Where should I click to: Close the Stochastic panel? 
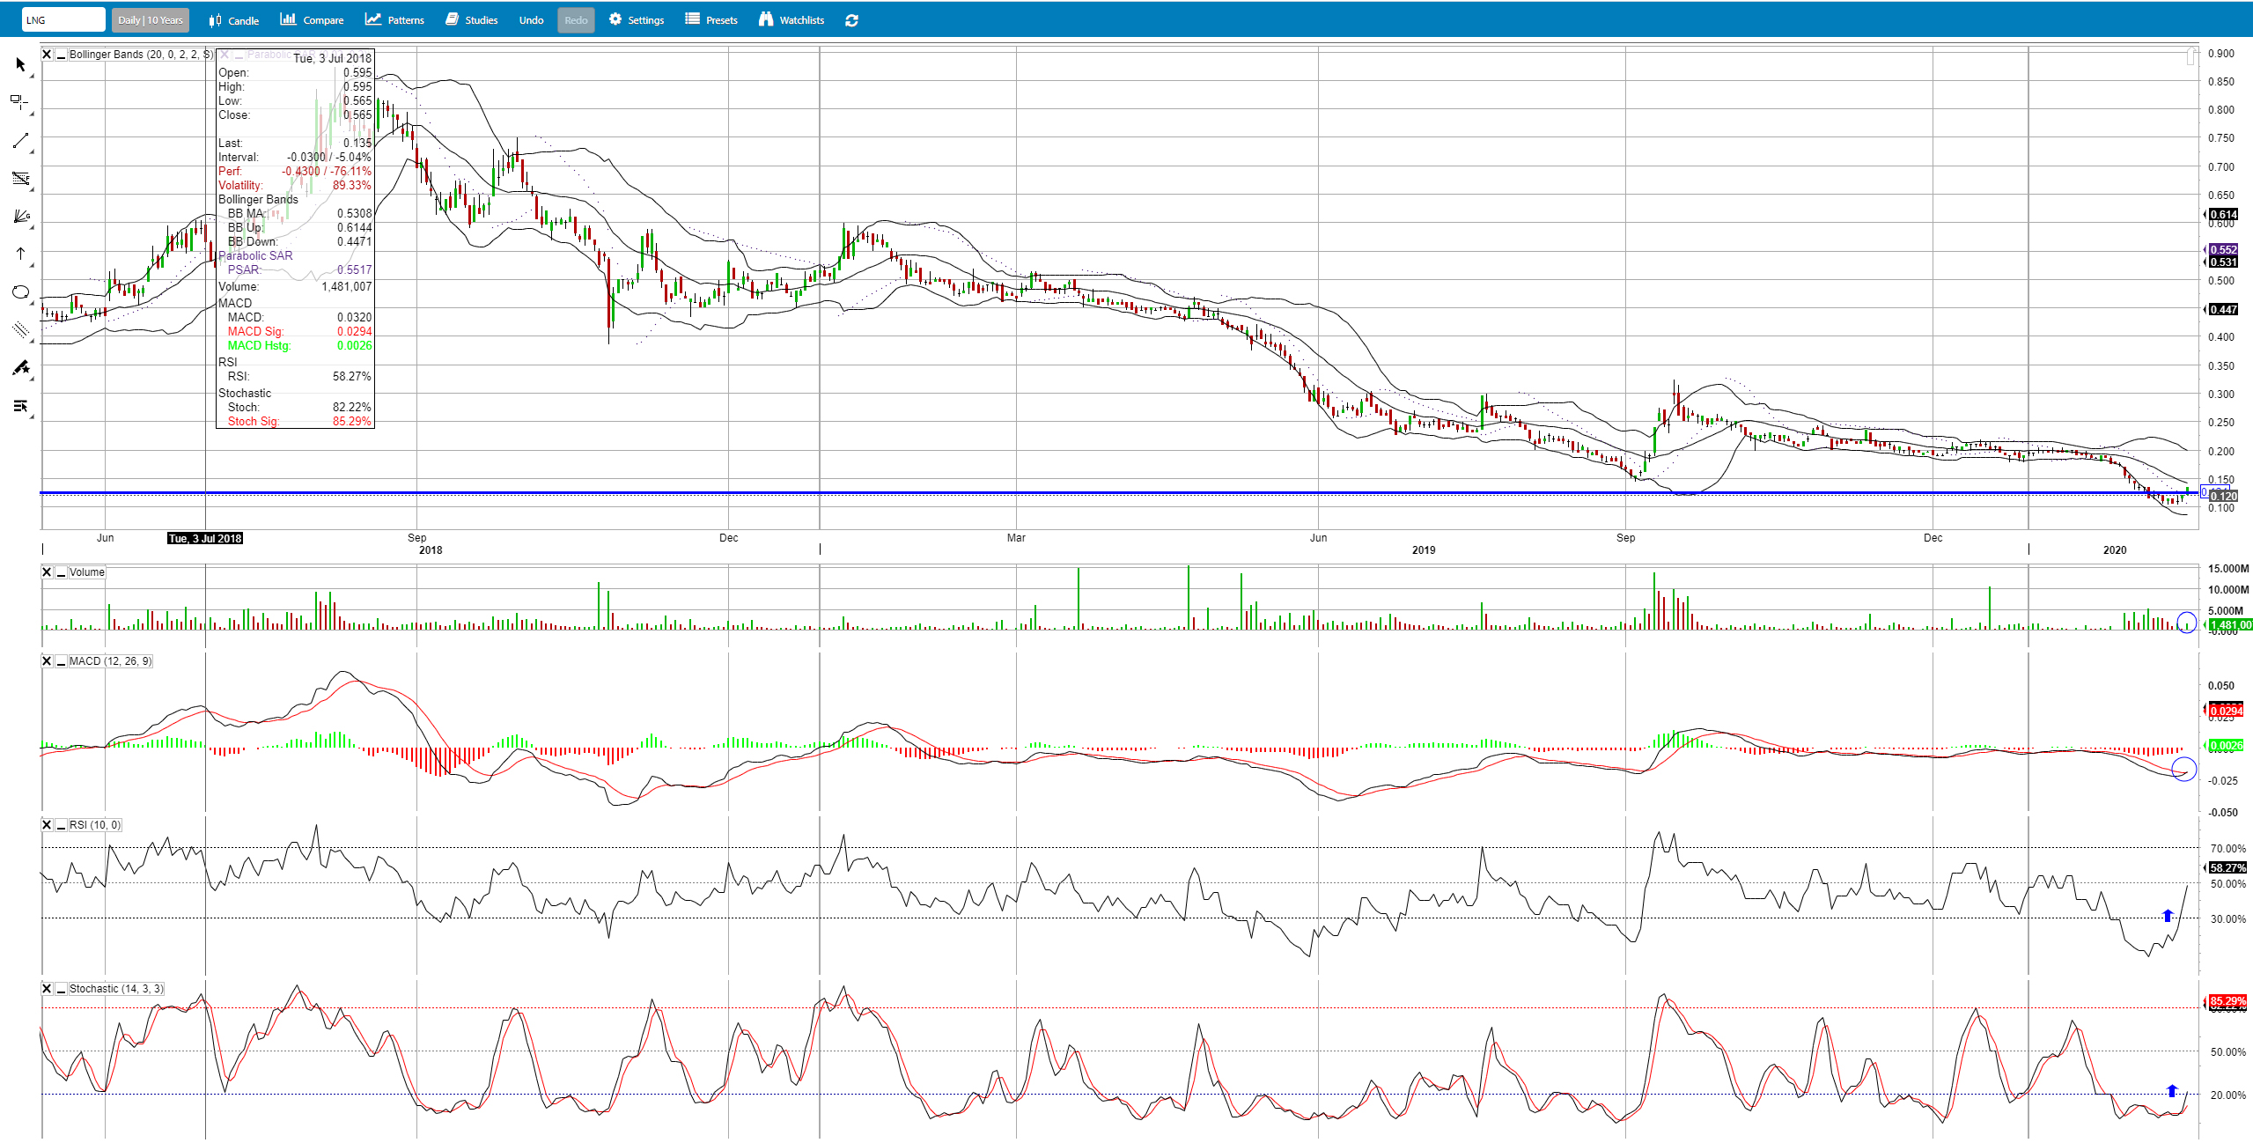tap(47, 989)
